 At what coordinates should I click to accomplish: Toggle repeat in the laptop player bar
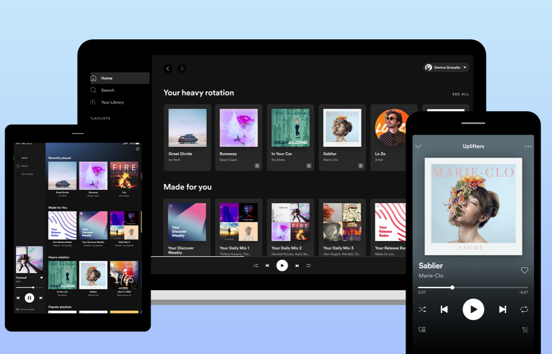point(309,266)
